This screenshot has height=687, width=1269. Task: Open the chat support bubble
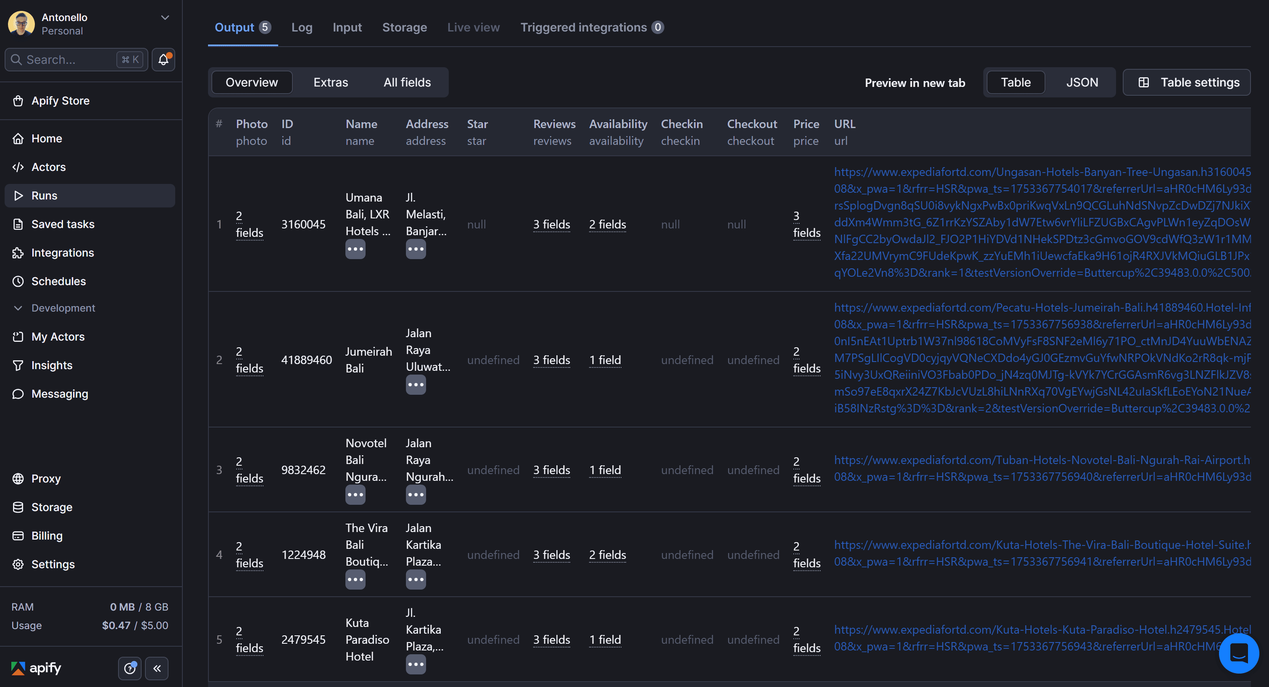tap(1239, 653)
